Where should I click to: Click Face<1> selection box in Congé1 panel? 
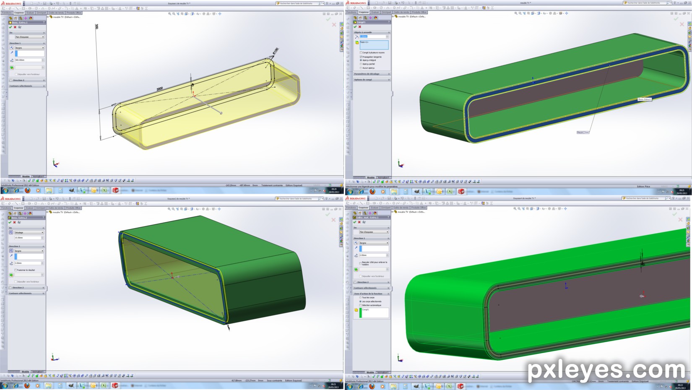(374, 45)
